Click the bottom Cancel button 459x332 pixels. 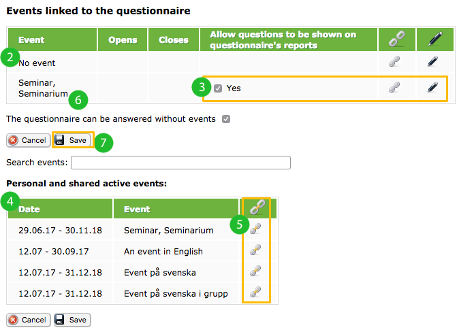(29, 320)
